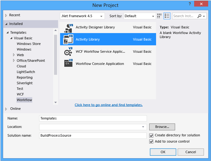
Task: Select Windows Store in the tree
Action: pos(29,44)
